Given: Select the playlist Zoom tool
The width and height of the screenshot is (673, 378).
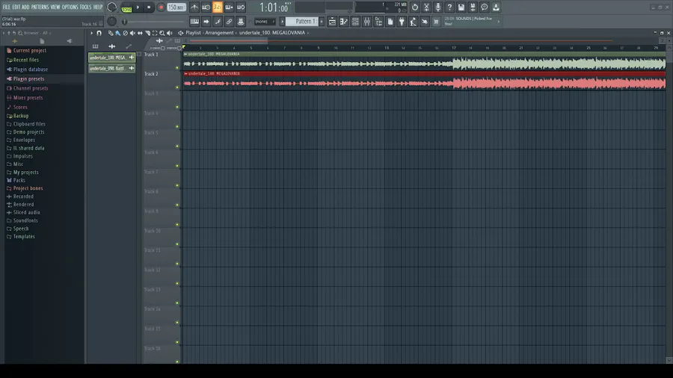Looking at the screenshot, I should 162,33.
